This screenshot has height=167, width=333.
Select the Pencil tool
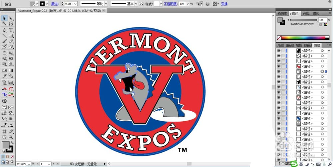(11, 41)
